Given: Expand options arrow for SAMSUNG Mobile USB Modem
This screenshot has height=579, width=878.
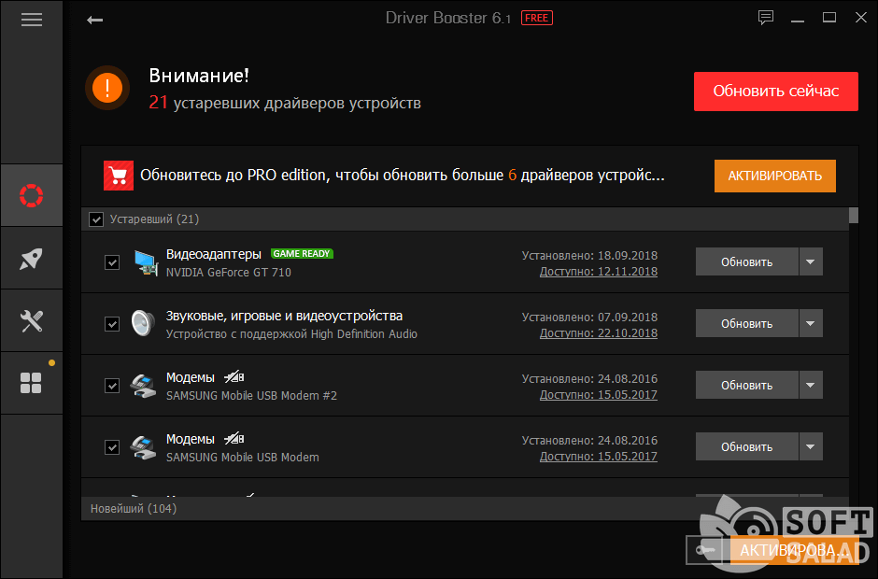Looking at the screenshot, I should click(x=811, y=446).
